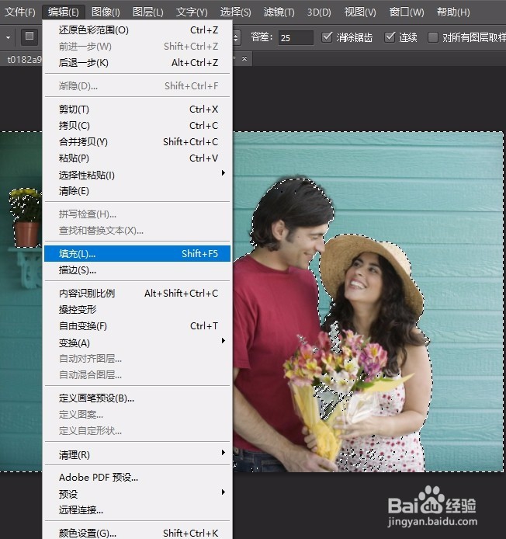Screen dimensions: 506x539
Task: Toggle the 消除锯齿 anti-alias checkbox
Action: 327,37
